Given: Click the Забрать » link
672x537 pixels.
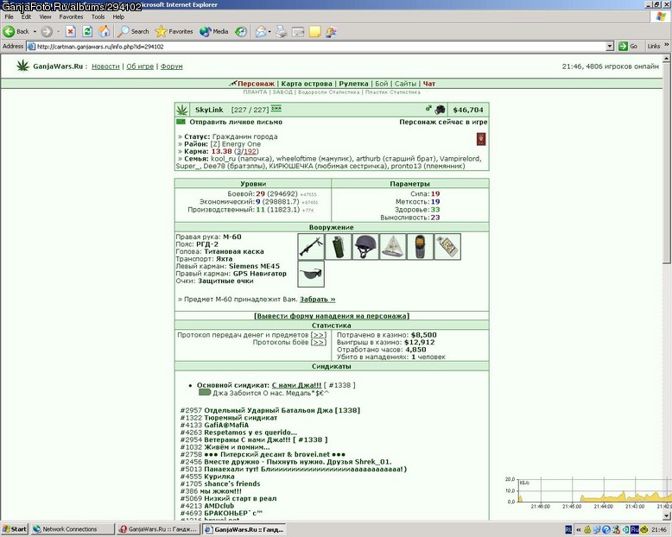Looking at the screenshot, I should click(317, 300).
